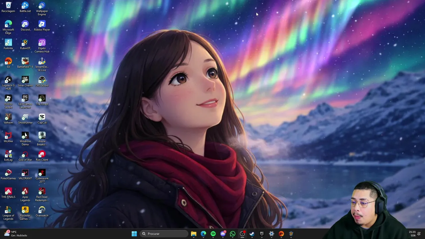
Task: Select the Logitech G HUB desktop icon
Action: (x=8, y=83)
